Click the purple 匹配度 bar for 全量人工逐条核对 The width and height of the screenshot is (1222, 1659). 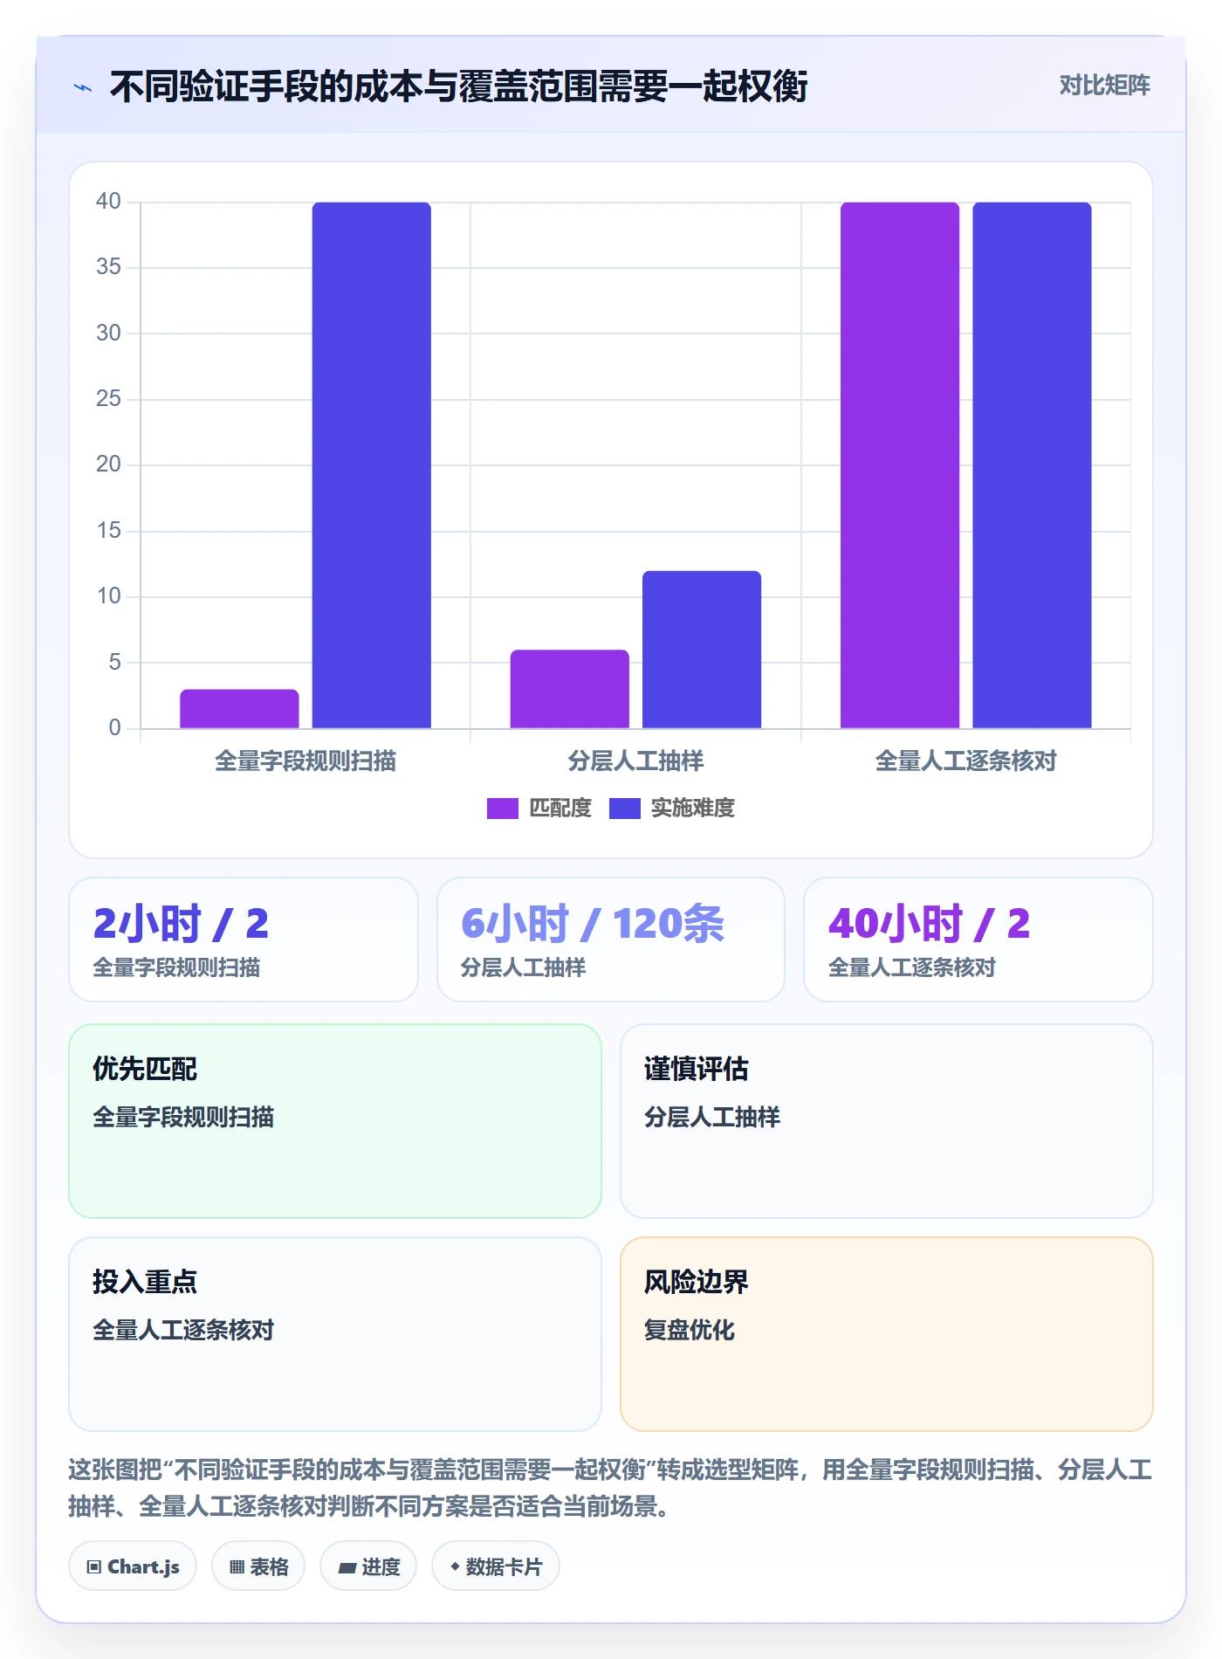click(900, 465)
